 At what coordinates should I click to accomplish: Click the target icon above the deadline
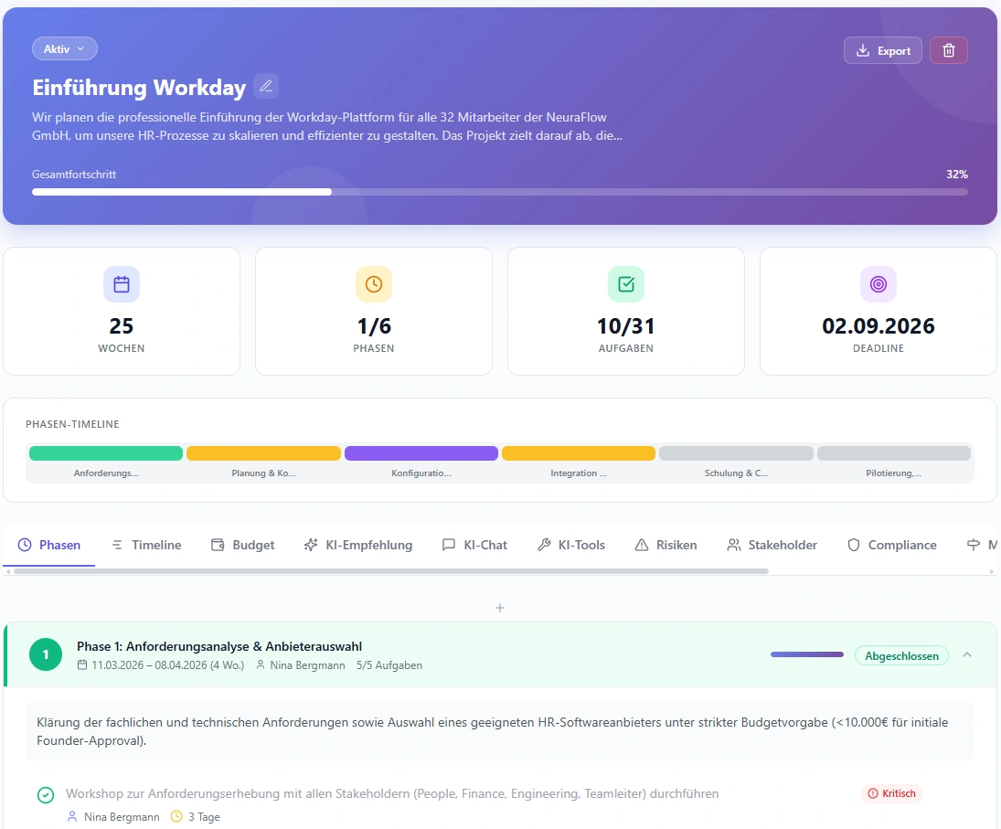(x=878, y=284)
